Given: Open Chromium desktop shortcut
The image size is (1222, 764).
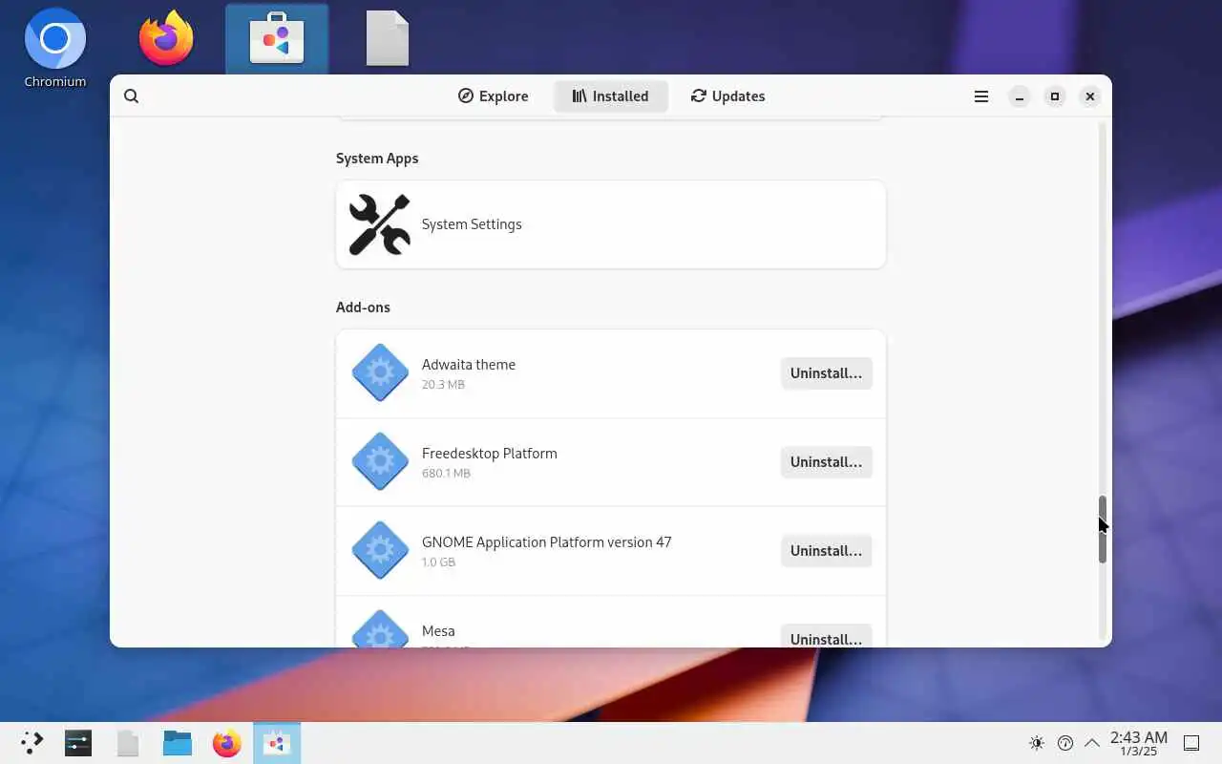Looking at the screenshot, I should tap(55, 48).
